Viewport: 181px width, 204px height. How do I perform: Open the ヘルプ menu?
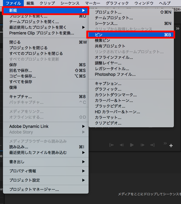(165, 3)
